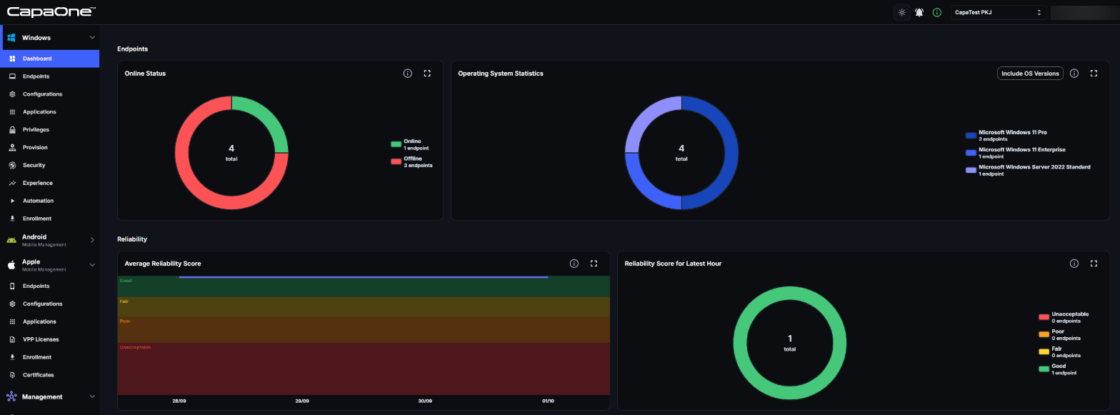Open Windows Configurations page
Viewport: 1120px width, 415px height.
pyautogui.click(x=50, y=94)
